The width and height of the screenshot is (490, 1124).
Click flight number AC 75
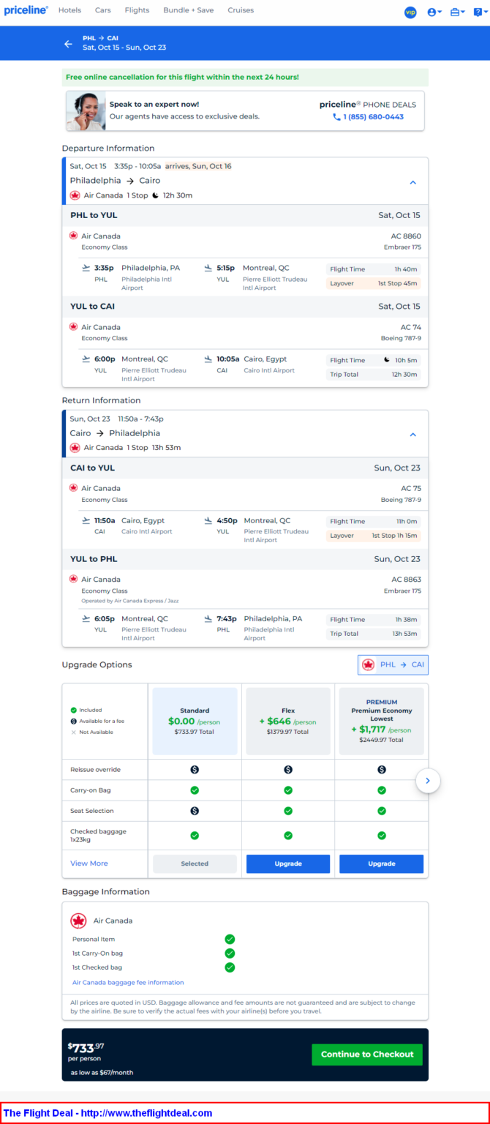pyautogui.click(x=411, y=488)
